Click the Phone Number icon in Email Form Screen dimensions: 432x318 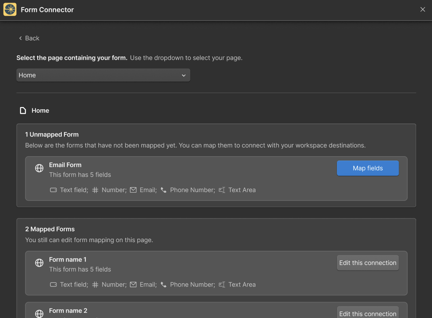tap(164, 190)
